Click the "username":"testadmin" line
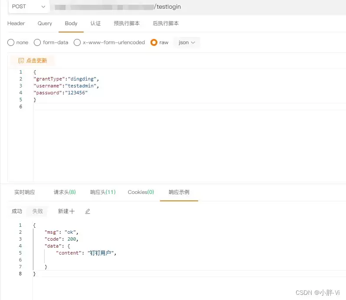The width and height of the screenshot is (346, 300). tap(66, 86)
